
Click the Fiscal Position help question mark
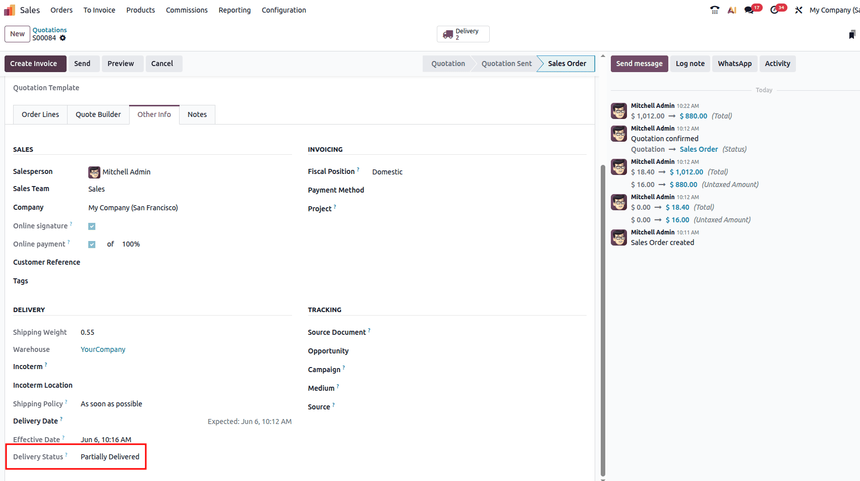pos(358,169)
